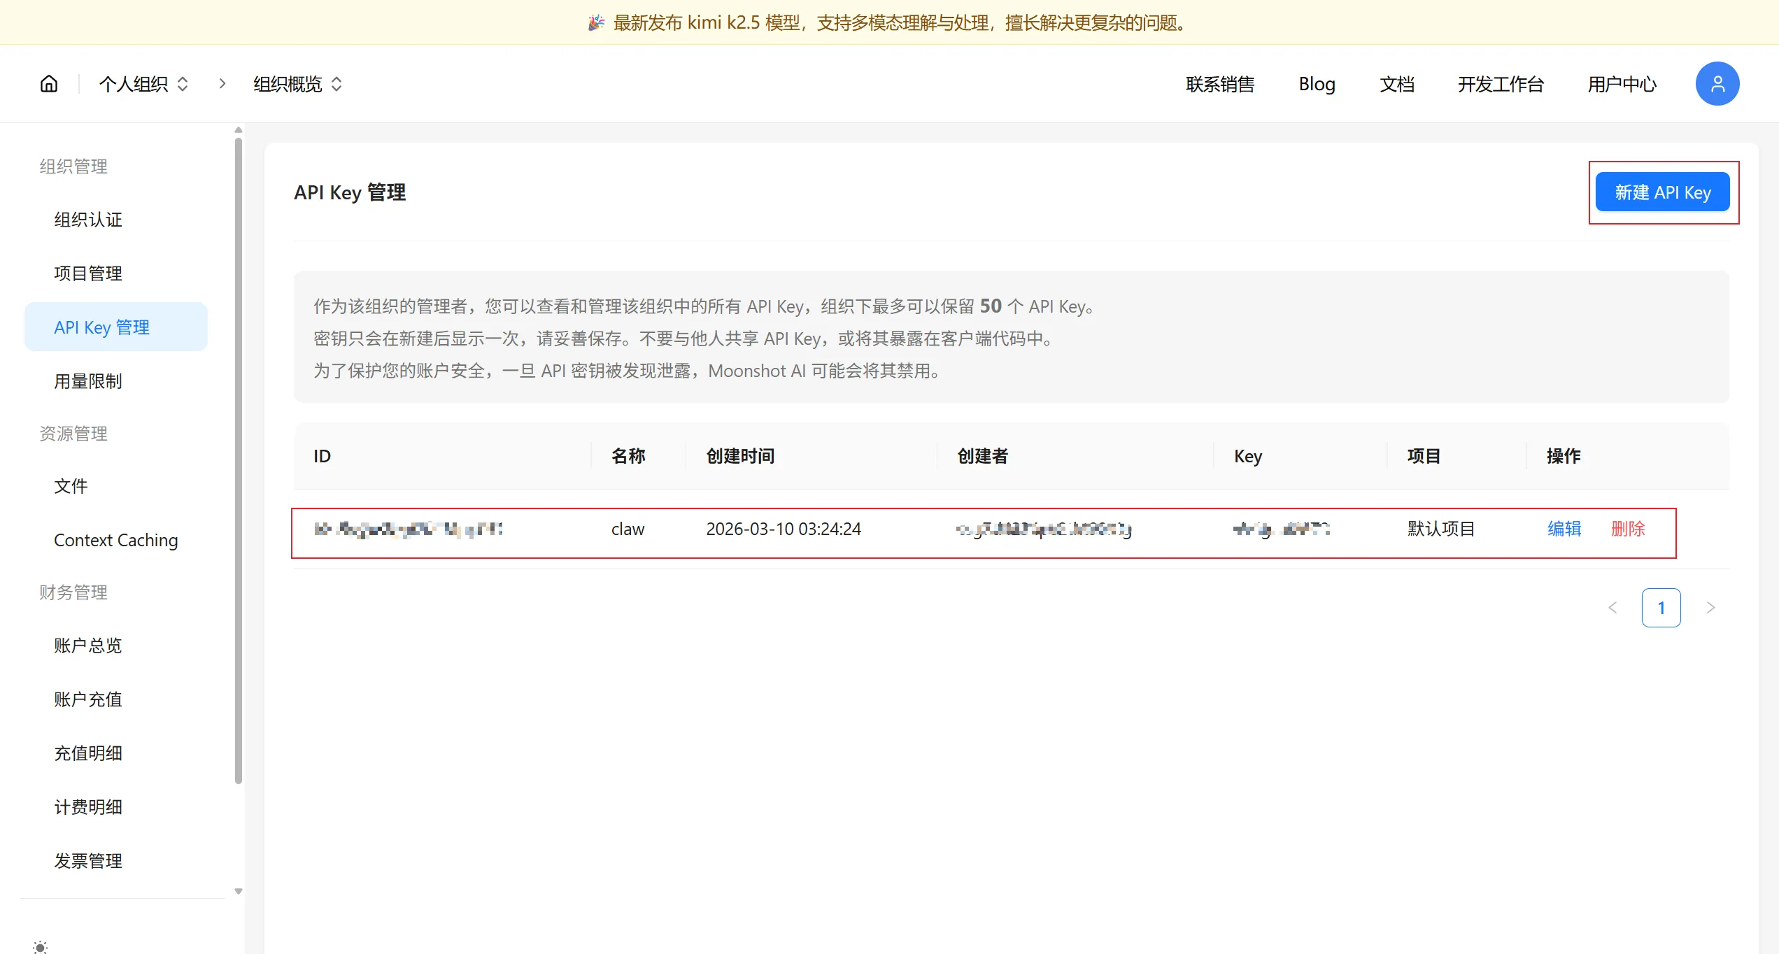Click the home icon in the breadcrumb
Screen dimensions: 1779x954
[49, 84]
